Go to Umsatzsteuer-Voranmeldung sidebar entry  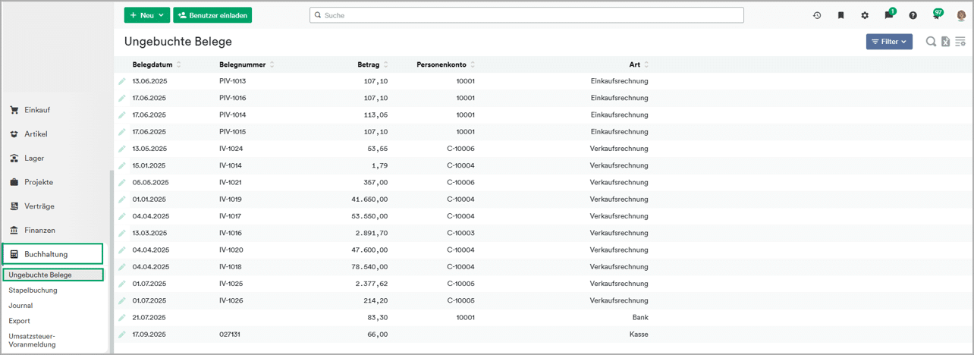click(32, 340)
